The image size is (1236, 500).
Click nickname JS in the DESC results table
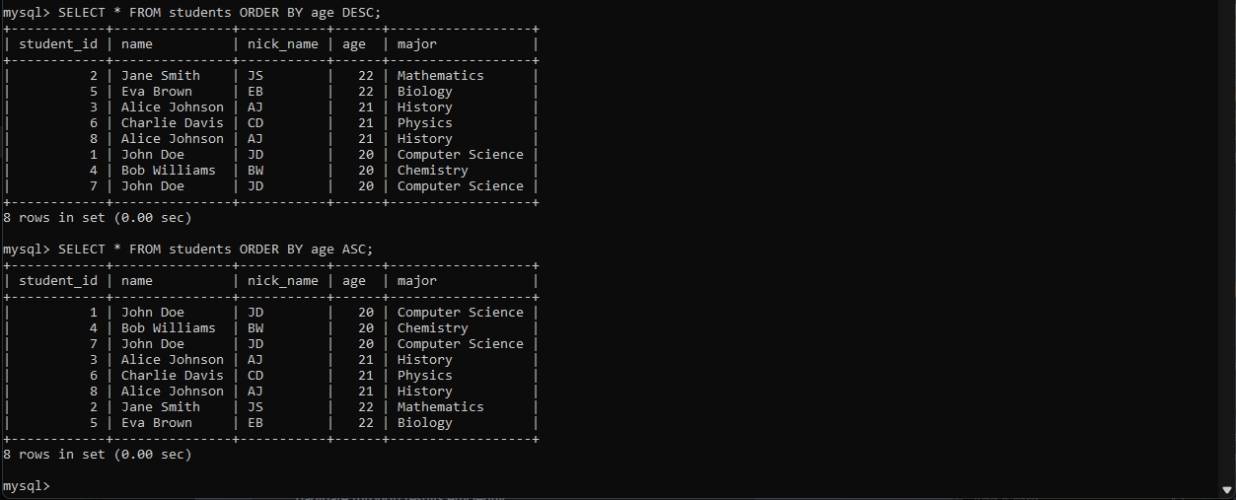tap(255, 76)
